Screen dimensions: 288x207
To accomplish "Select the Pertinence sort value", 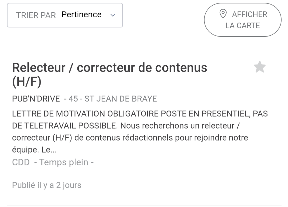I will [81, 14].
